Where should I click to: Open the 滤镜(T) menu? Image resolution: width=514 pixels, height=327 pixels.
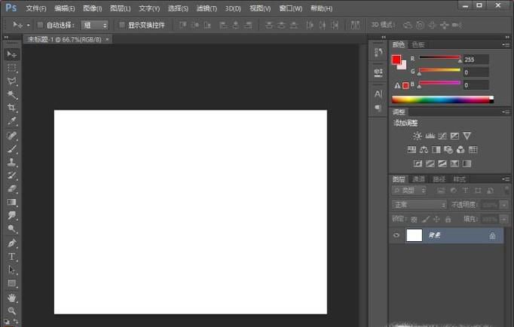click(207, 8)
